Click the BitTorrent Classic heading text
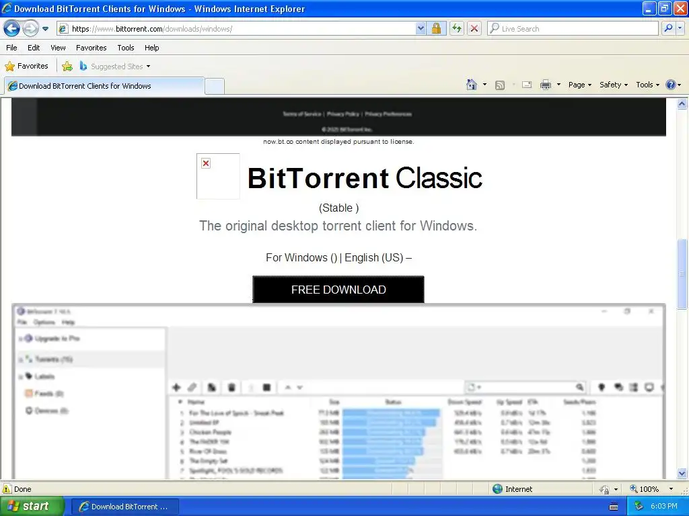The width and height of the screenshot is (689, 516). click(365, 178)
